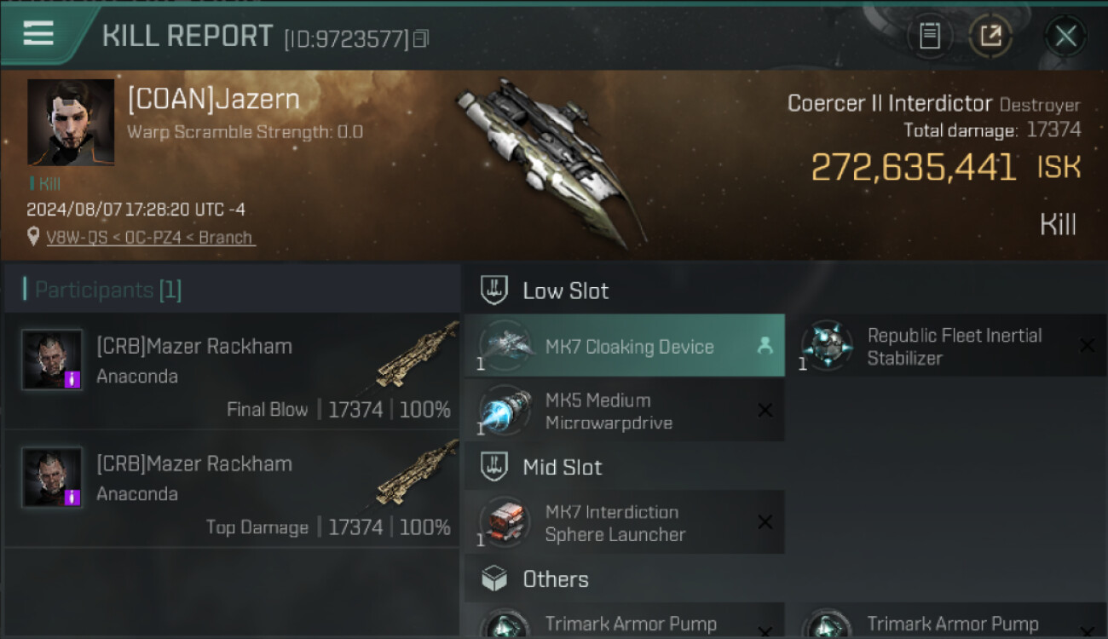Tap info badge on Final Blow pilot
Image resolution: width=1108 pixels, height=639 pixels.
pos(72,379)
